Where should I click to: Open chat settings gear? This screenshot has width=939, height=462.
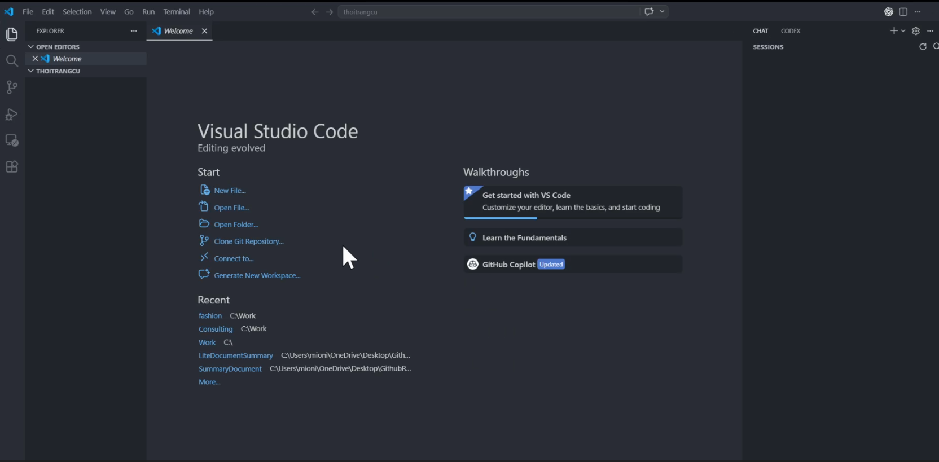click(x=916, y=31)
